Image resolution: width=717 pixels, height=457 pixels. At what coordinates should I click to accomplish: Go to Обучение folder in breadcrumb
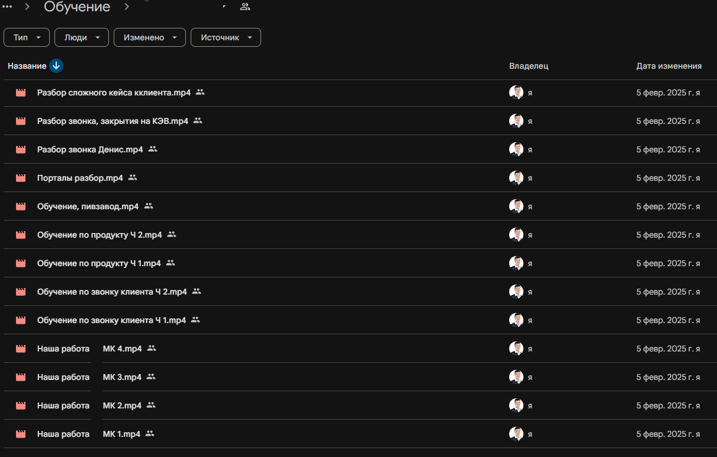click(77, 7)
